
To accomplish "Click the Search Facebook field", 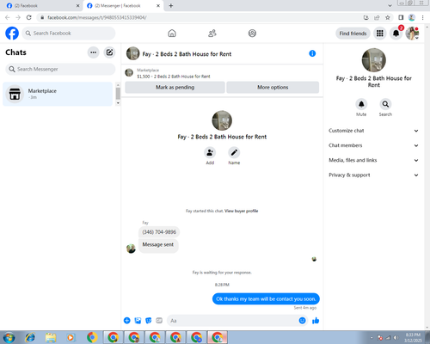I will click(69, 34).
